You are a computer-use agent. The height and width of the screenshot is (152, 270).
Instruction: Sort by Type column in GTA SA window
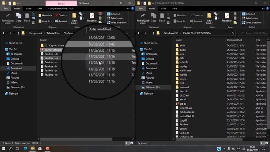[x=258, y=40]
